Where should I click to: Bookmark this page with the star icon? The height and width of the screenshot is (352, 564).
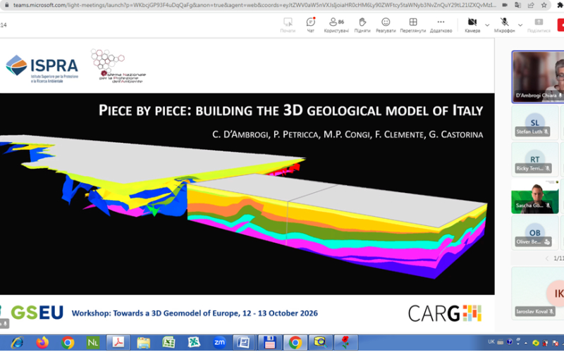[544, 5]
